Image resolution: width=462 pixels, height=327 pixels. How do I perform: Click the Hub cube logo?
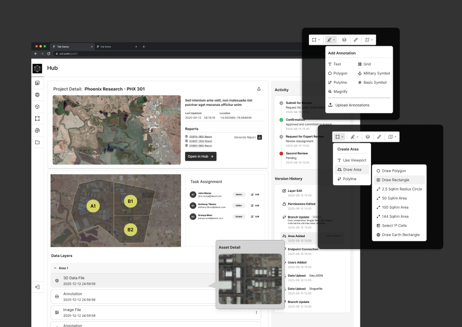click(x=37, y=68)
